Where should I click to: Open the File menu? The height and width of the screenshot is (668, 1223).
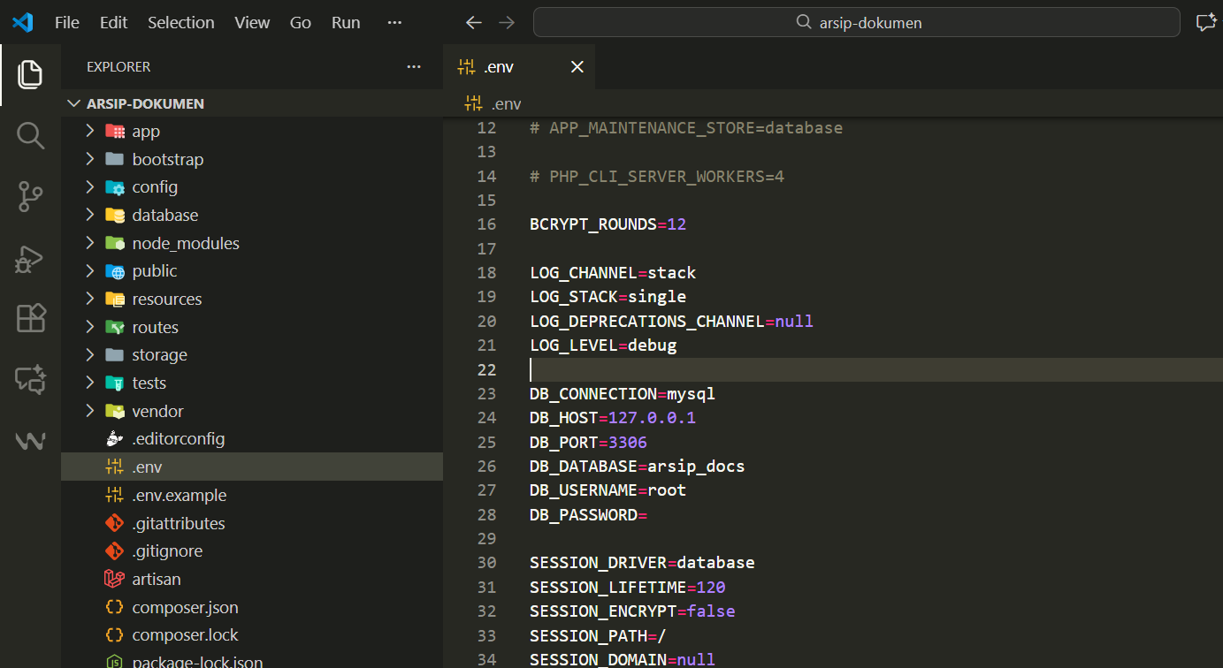[x=66, y=23]
